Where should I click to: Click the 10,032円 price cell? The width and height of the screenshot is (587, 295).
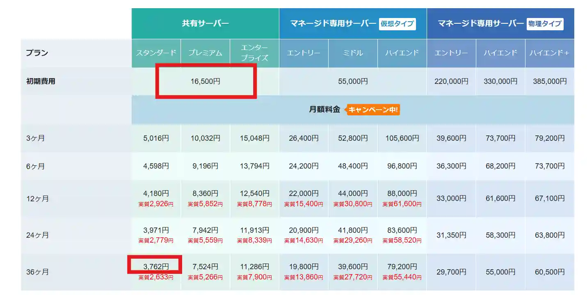point(205,138)
